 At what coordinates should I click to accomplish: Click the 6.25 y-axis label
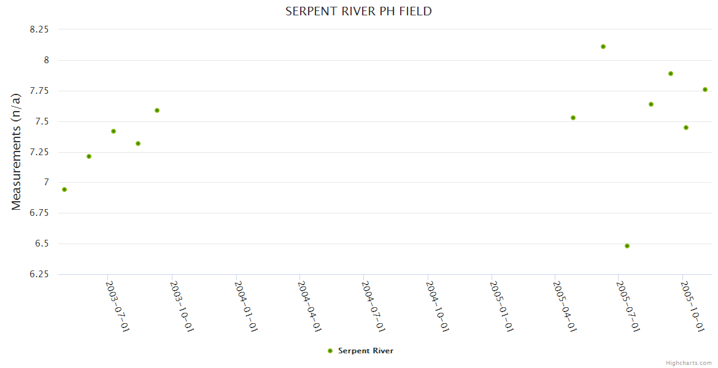point(39,274)
